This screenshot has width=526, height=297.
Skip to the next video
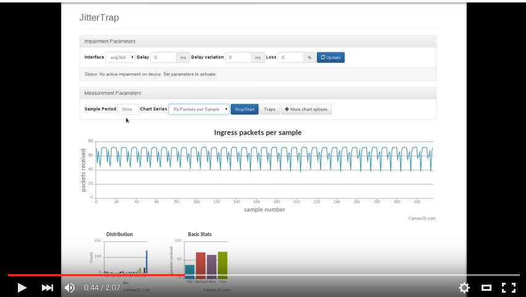tap(47, 288)
